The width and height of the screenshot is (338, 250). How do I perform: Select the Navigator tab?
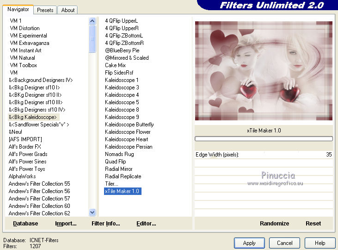point(18,9)
